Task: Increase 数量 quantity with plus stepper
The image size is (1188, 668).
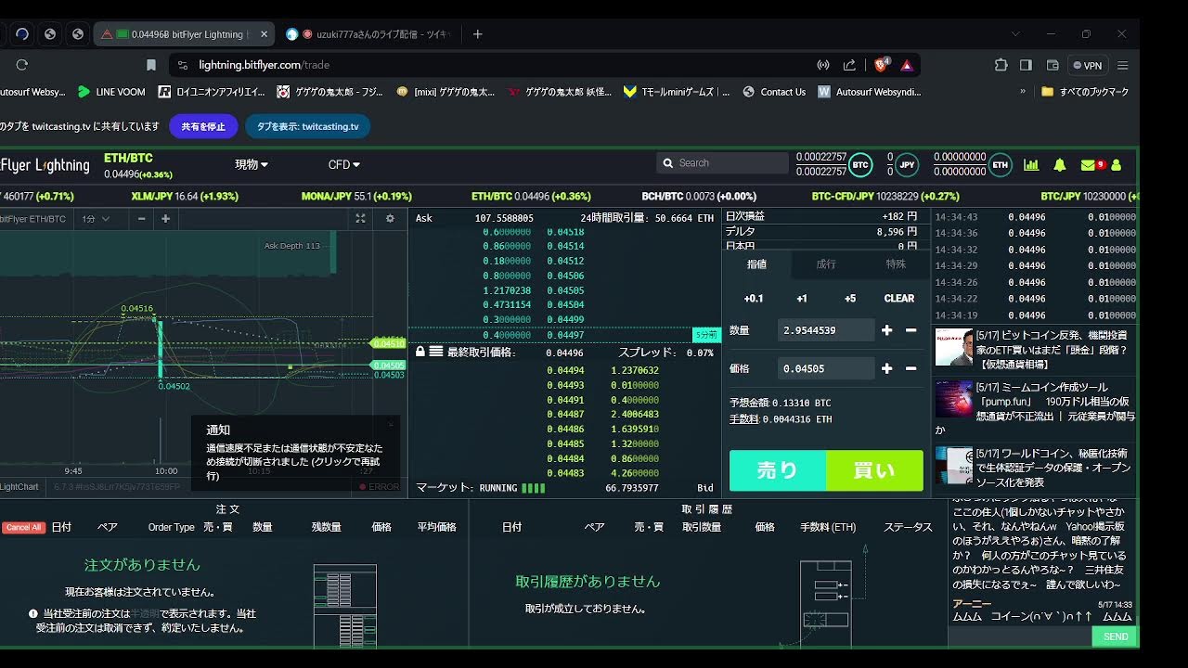Action: point(886,330)
